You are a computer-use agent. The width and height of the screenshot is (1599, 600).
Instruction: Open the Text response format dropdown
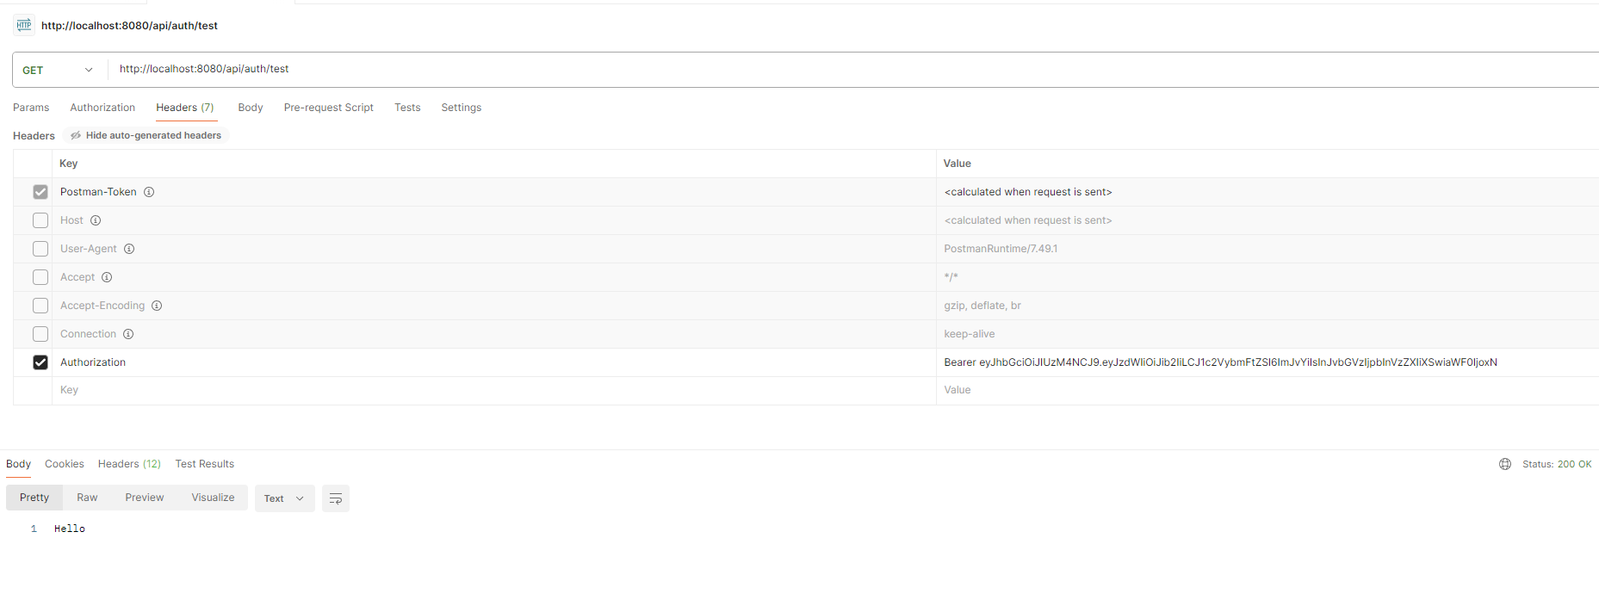click(x=284, y=498)
